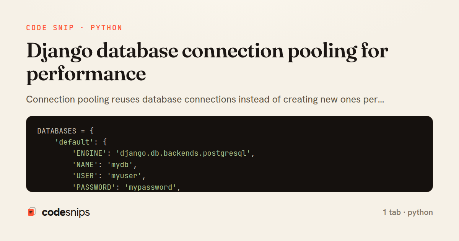This screenshot has width=459, height=241.
Task: Click the DATABASES = { code line
Action: click(65, 131)
